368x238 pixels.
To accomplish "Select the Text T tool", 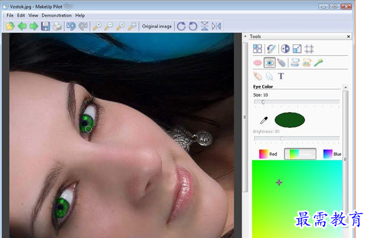I will (x=281, y=76).
